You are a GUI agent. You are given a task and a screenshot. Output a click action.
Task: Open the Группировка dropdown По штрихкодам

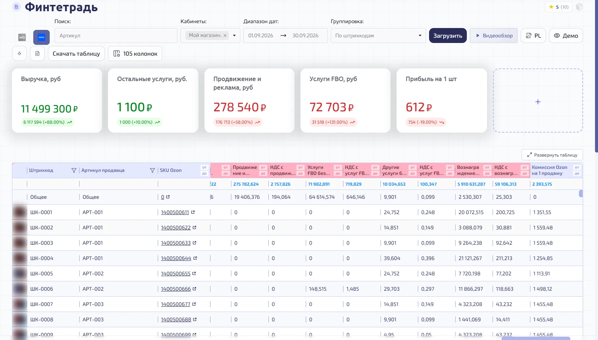[x=378, y=35]
